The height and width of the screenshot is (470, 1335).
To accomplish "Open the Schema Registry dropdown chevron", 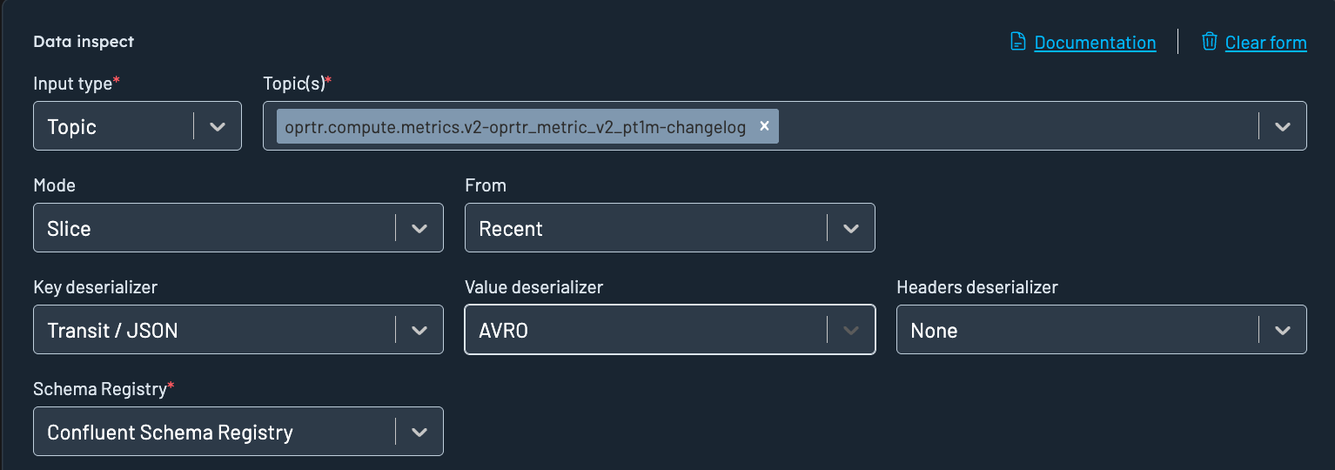I will [419, 433].
